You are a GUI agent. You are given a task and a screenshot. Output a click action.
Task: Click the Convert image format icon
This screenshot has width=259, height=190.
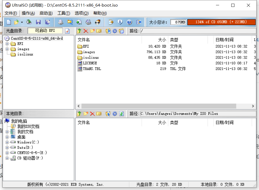tap(70, 22)
